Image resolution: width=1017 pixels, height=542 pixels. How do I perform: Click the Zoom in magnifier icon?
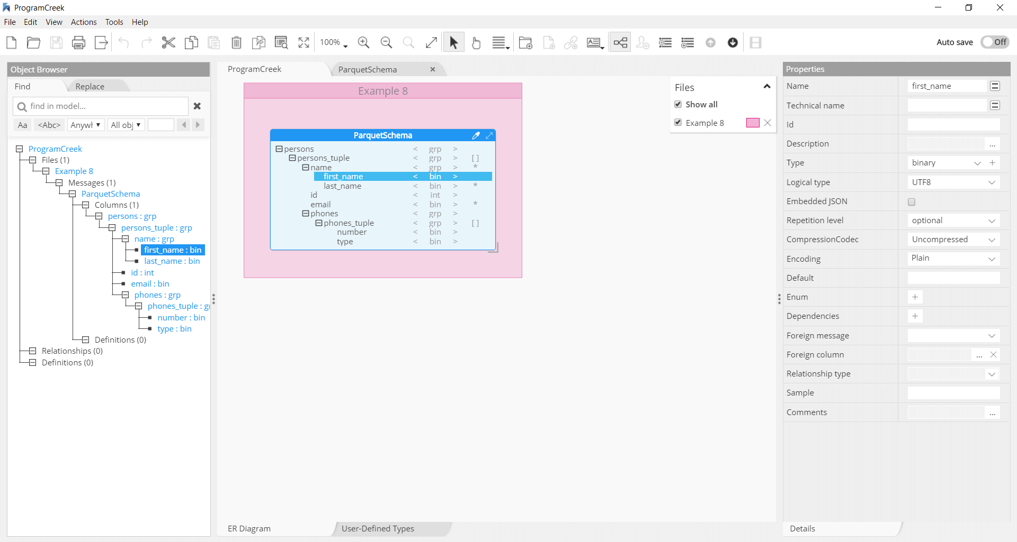point(363,42)
